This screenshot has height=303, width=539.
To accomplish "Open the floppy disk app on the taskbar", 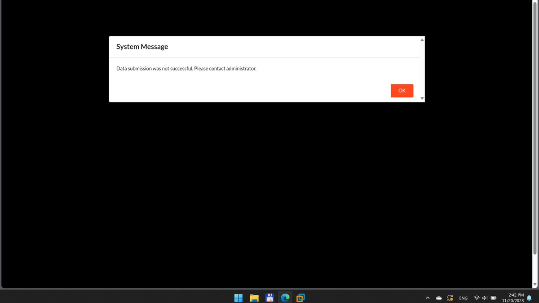I will pyautogui.click(x=270, y=298).
